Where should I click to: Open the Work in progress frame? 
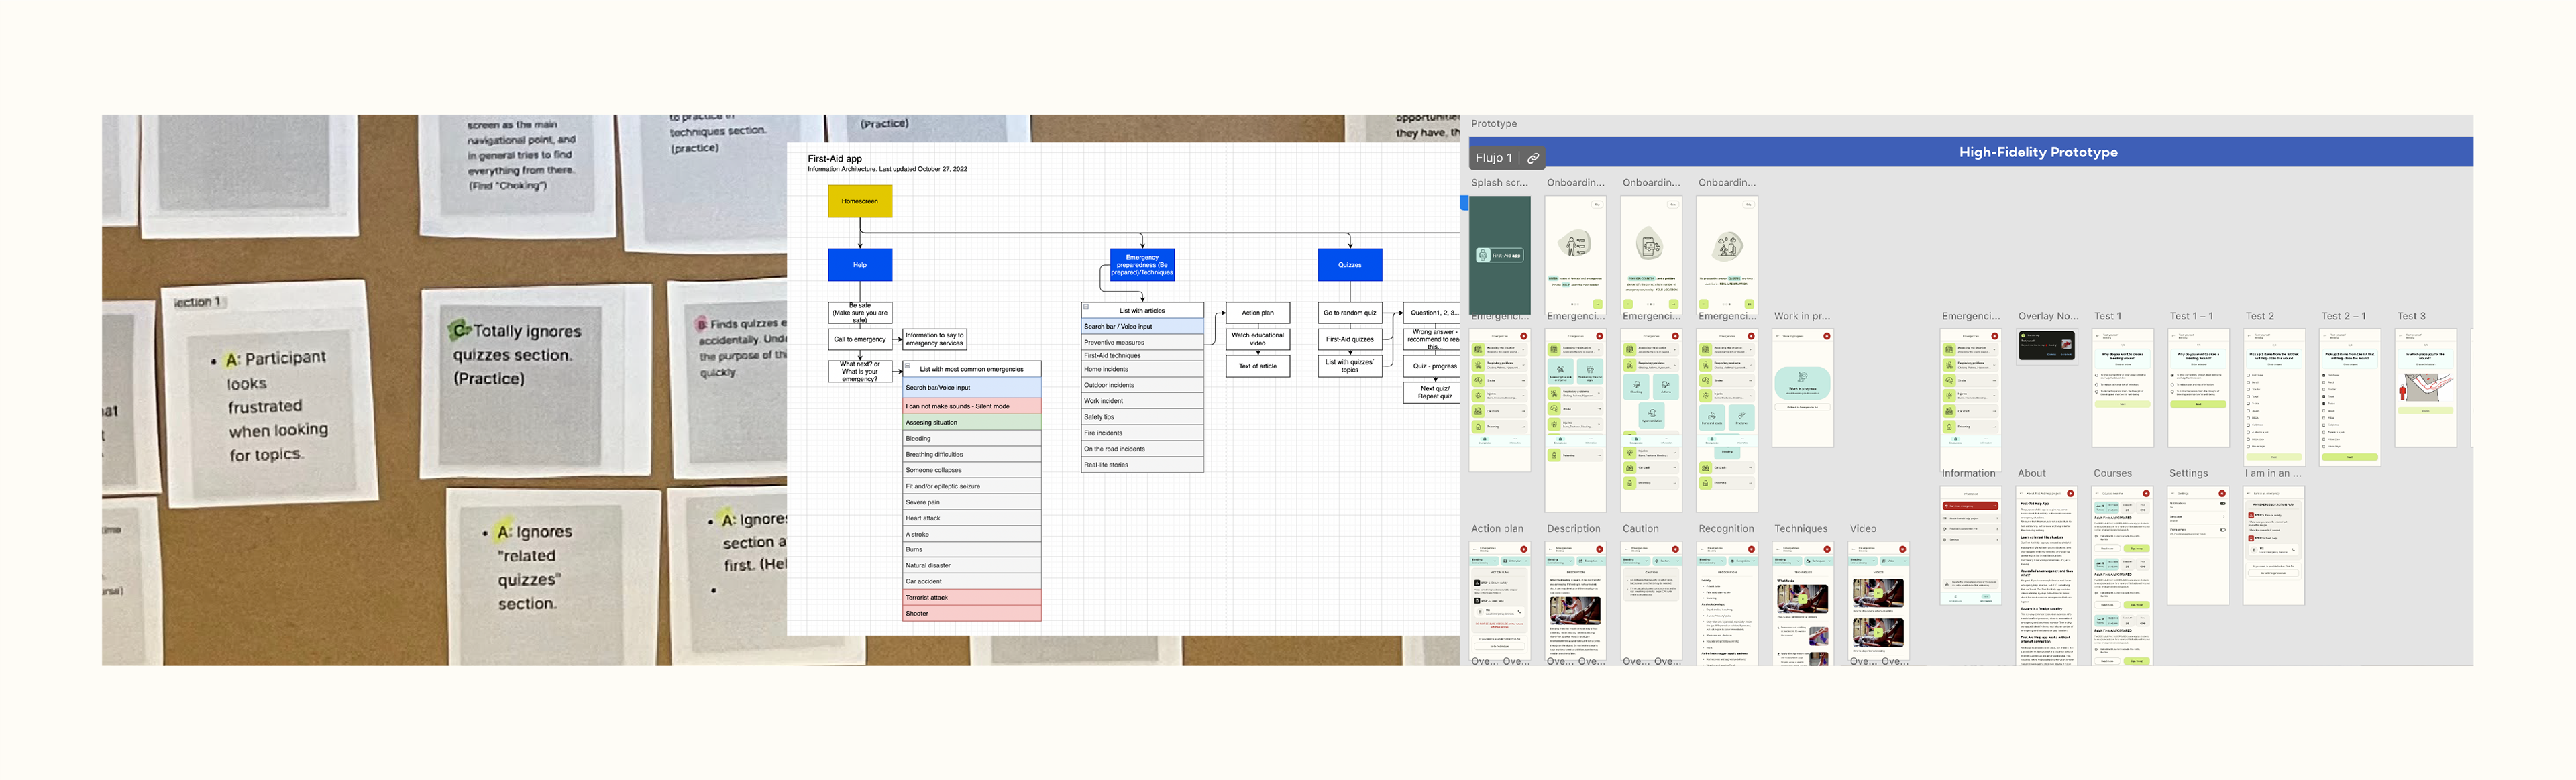[x=1802, y=388]
